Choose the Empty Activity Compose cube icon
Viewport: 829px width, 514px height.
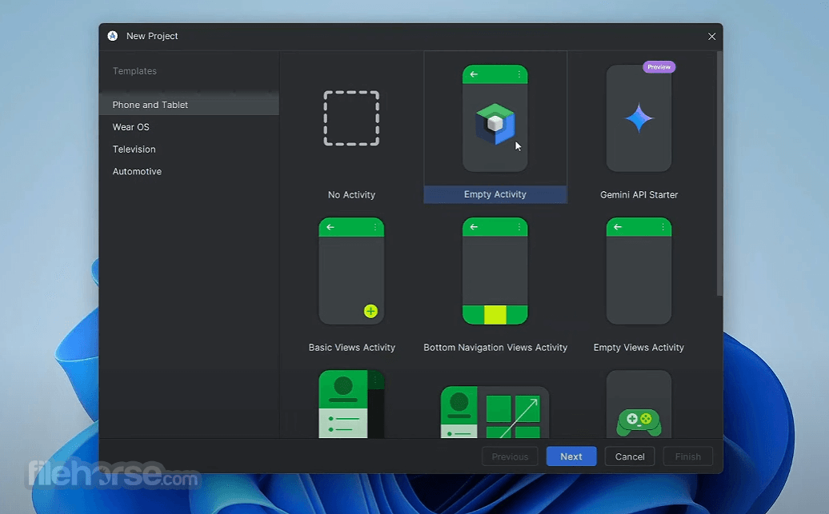pyautogui.click(x=495, y=124)
